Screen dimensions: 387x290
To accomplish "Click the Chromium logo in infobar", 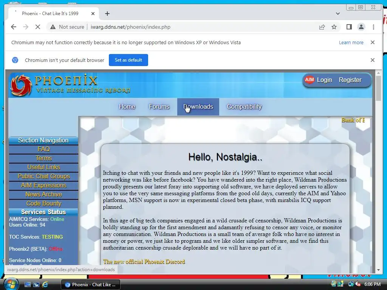I will [15, 60].
